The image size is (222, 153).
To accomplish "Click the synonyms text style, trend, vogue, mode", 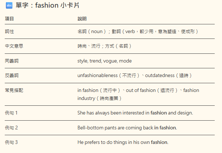I will [x=105, y=61].
